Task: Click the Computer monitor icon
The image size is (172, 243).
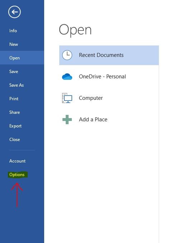Action: pyautogui.click(x=67, y=98)
